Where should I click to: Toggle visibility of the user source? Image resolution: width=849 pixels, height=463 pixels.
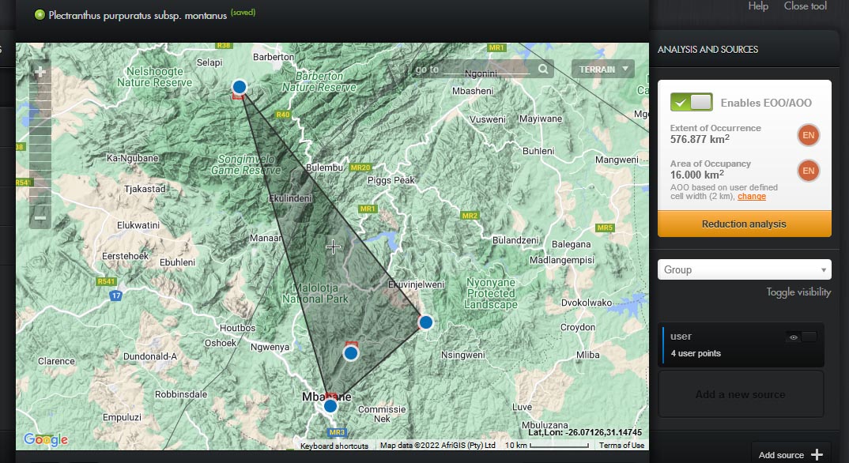[x=801, y=337]
